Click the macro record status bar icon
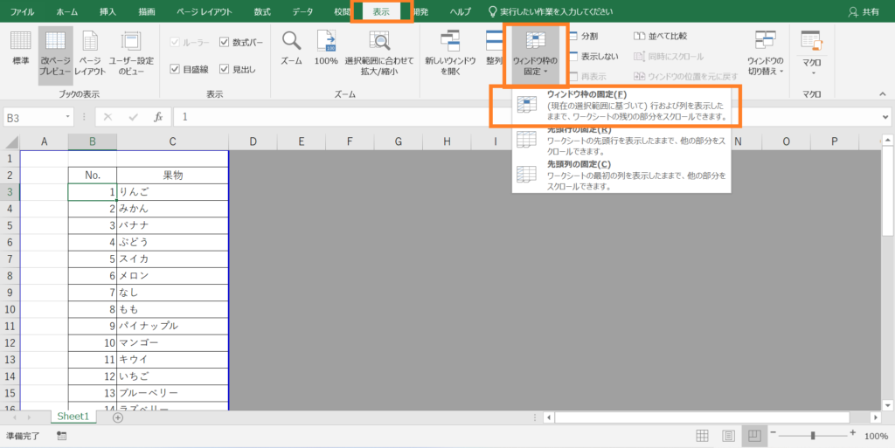Viewport: 895px width, 448px height. click(62, 436)
